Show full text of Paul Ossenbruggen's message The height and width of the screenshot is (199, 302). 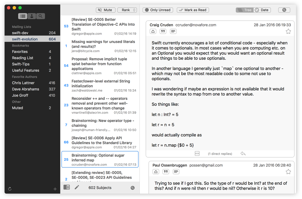[x=176, y=172]
